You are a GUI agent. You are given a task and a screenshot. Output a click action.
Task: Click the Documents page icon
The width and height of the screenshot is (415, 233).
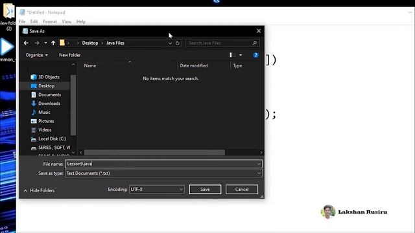pyautogui.click(x=34, y=94)
